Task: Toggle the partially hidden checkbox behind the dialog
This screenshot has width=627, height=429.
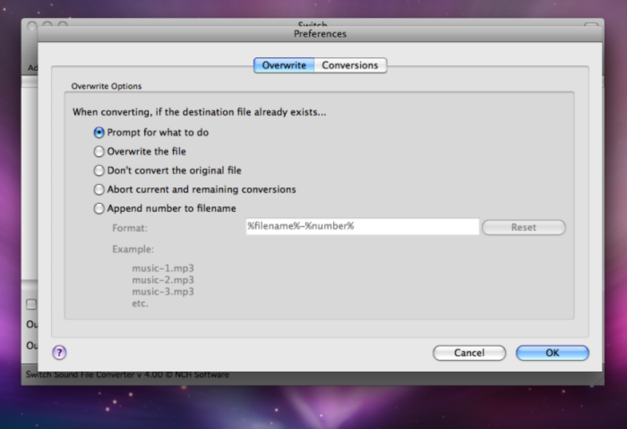Action: 31,304
